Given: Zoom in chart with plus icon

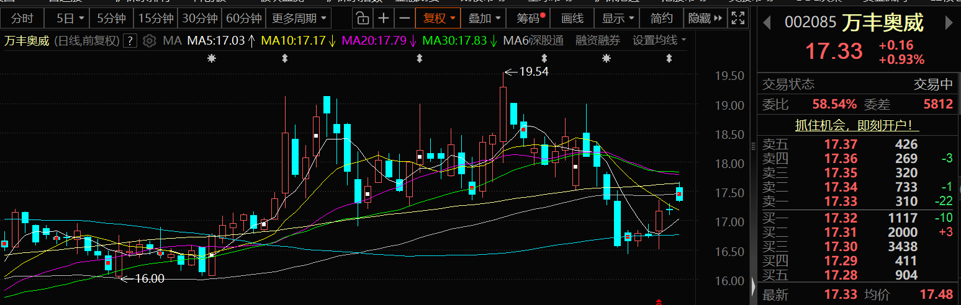Looking at the screenshot, I should 384,18.
